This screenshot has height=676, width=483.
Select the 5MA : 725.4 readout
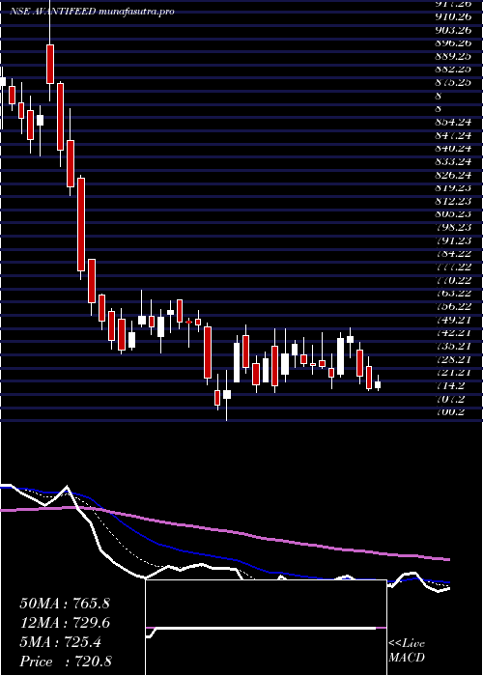[60, 642]
